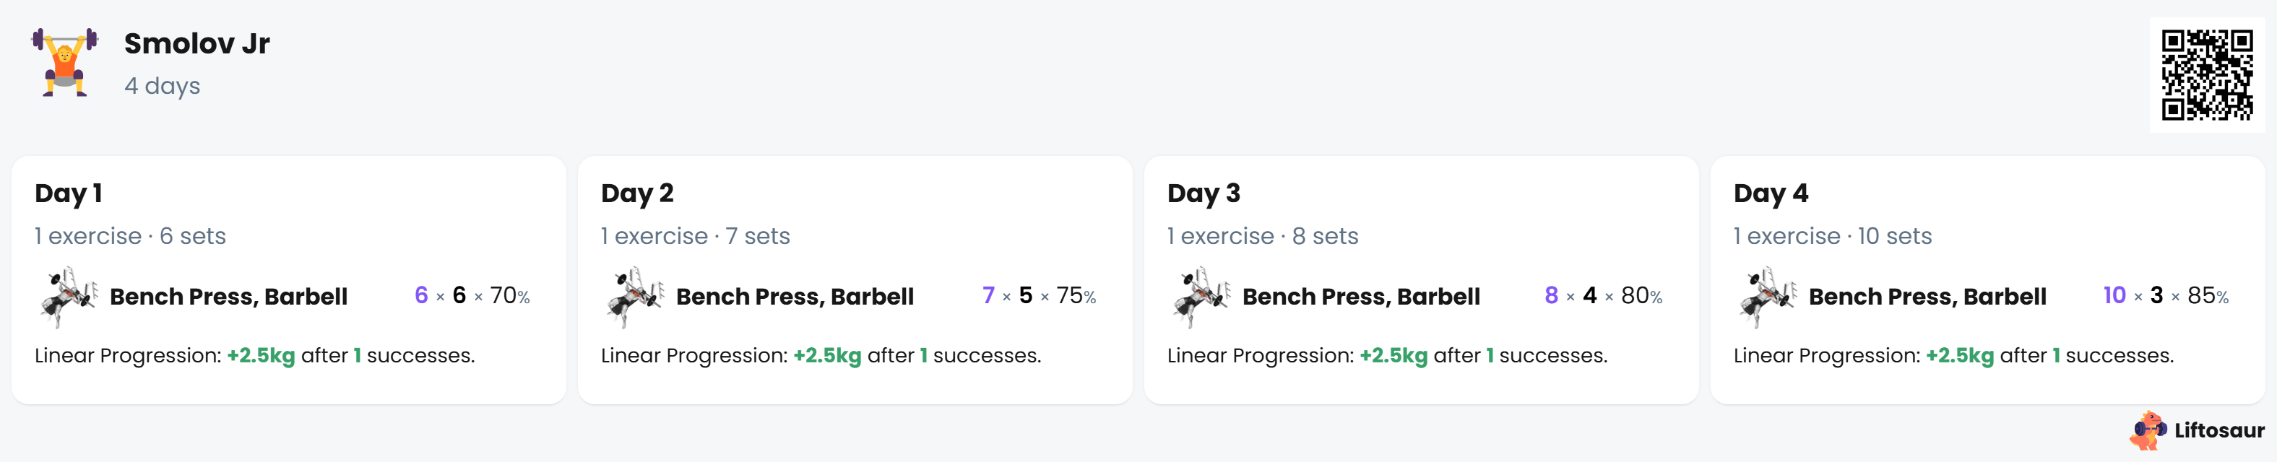Click the 10 × 3 × 85% scheme
The width and height of the screenshot is (2277, 462).
pos(2166,295)
